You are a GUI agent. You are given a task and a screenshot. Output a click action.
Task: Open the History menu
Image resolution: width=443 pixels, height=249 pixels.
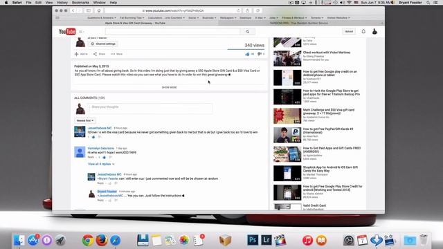(x=62, y=3)
